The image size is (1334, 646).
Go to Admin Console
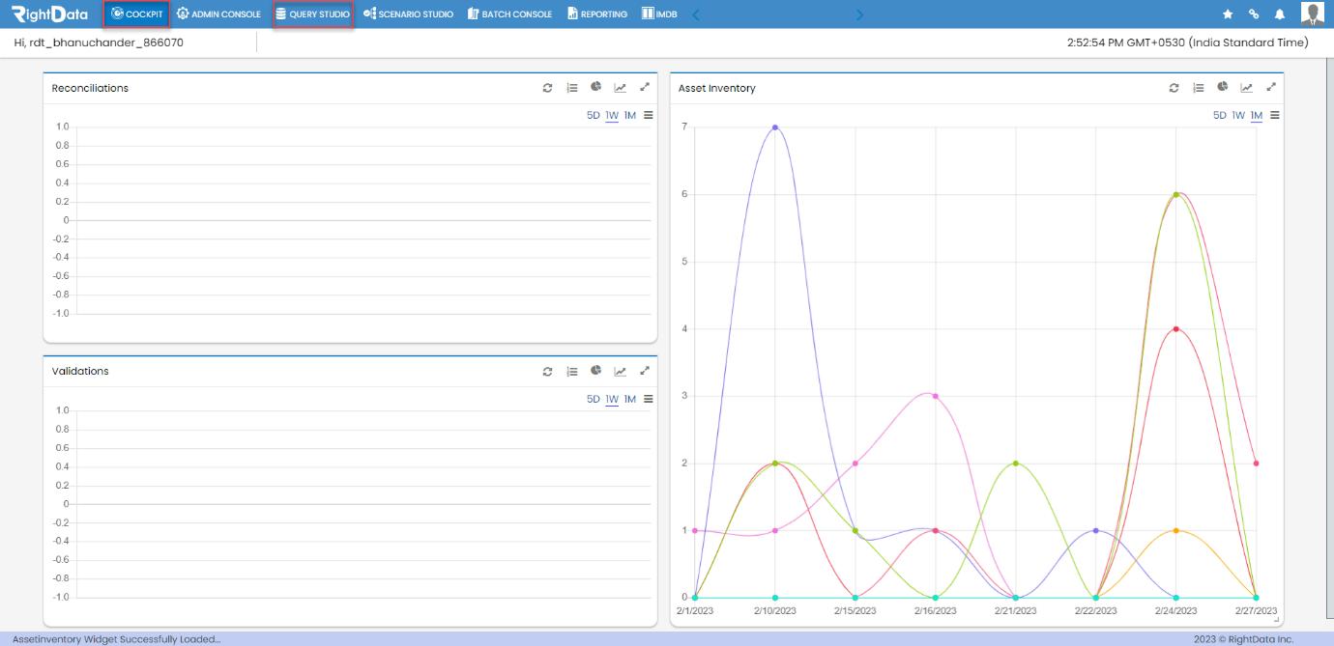point(219,14)
